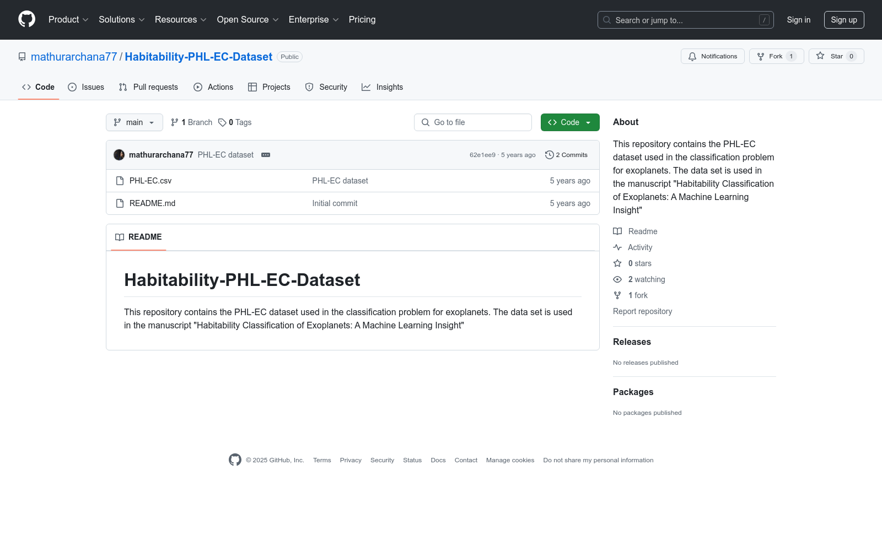The image size is (882, 551).
Task: Click the Sign up button
Action: [x=844, y=20]
